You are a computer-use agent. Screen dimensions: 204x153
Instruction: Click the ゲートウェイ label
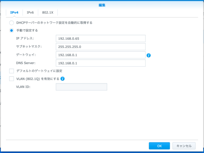(26, 55)
